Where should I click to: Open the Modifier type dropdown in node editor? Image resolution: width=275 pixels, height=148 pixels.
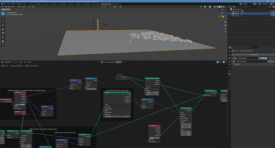(9, 62)
